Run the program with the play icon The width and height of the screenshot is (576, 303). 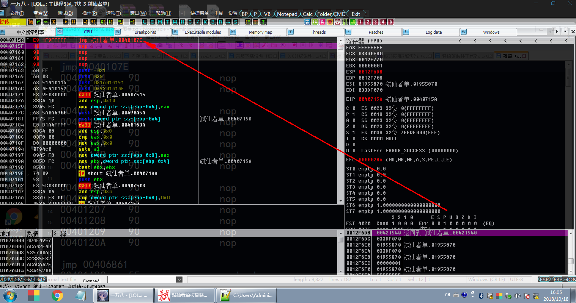[66, 22]
